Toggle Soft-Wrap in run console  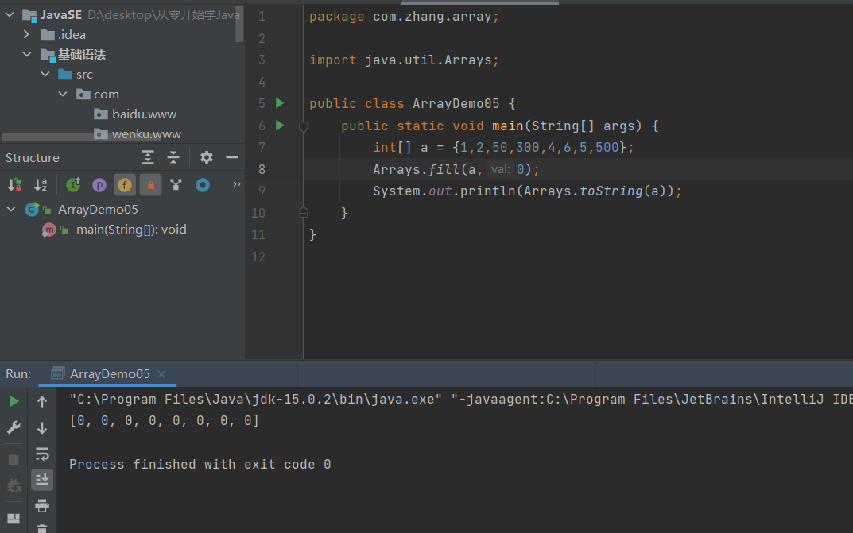(42, 454)
